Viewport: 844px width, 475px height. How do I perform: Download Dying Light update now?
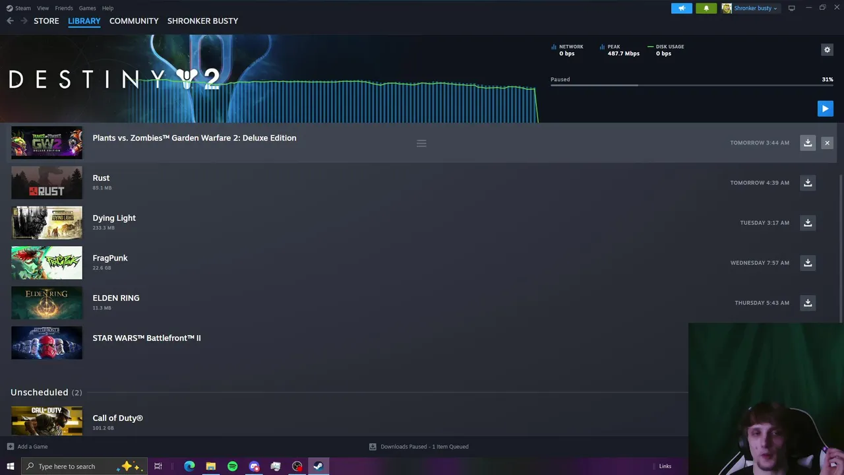click(x=808, y=223)
